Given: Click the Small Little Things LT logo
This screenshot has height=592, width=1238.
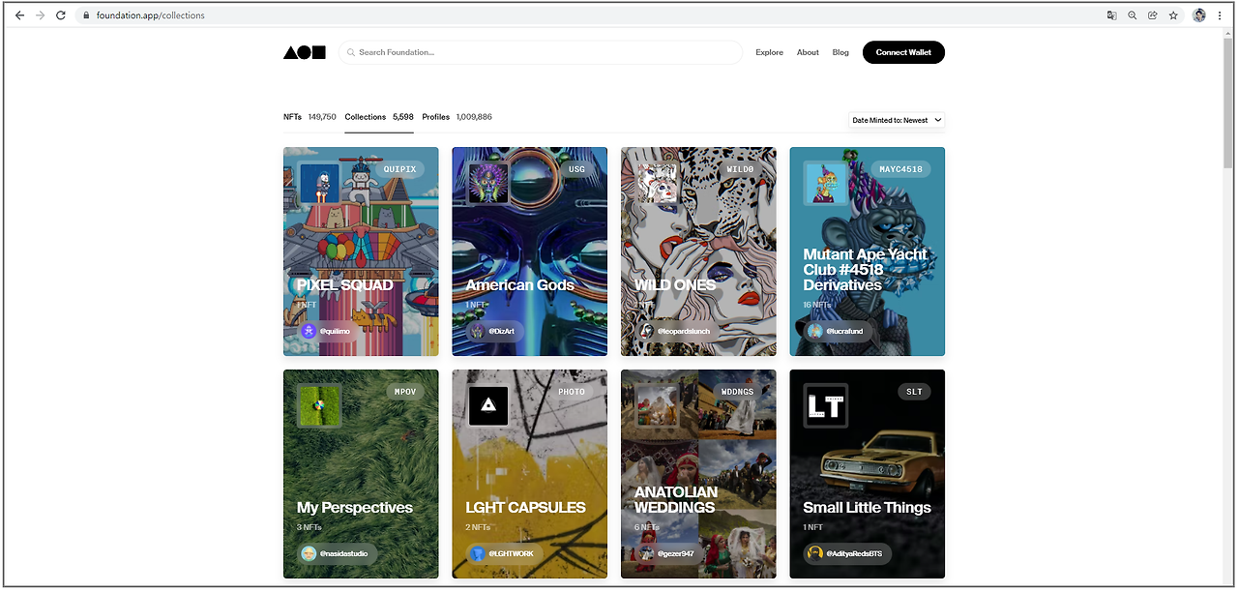Looking at the screenshot, I should pyautogui.click(x=826, y=405).
